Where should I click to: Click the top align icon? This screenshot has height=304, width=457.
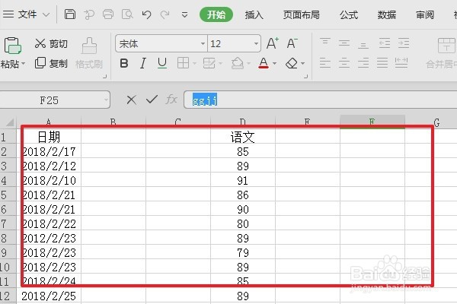(325, 43)
